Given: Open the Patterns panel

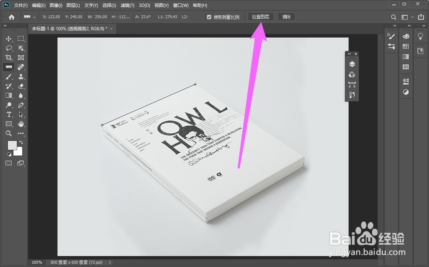Looking at the screenshot, I should [x=406, y=67].
